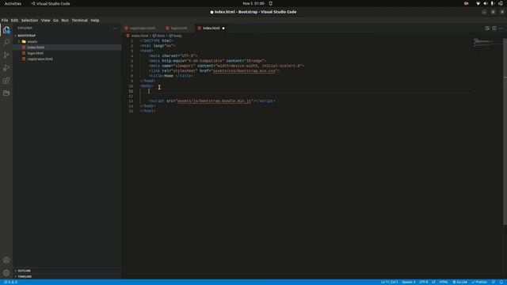Change indentation via Spaces: 4

(x=409, y=282)
